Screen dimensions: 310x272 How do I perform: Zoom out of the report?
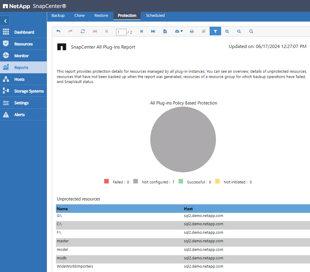(x=239, y=31)
